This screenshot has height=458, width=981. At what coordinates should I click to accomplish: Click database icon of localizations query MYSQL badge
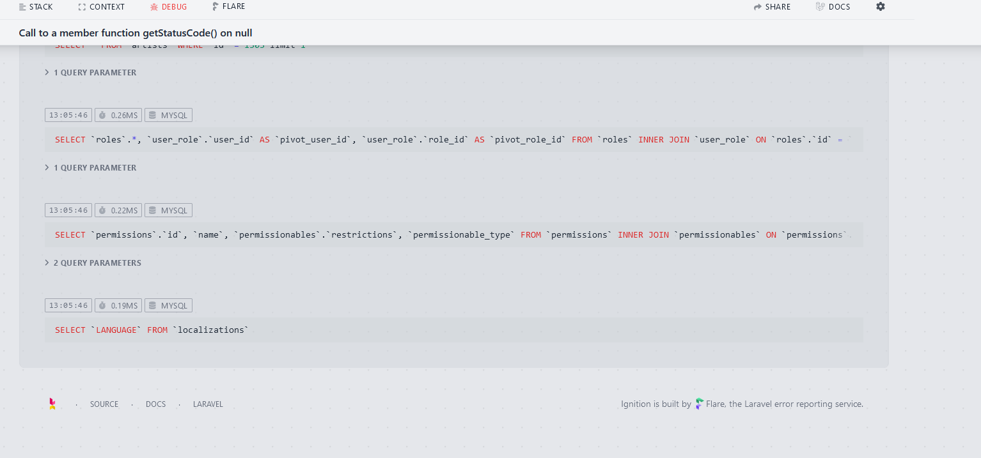(x=152, y=305)
